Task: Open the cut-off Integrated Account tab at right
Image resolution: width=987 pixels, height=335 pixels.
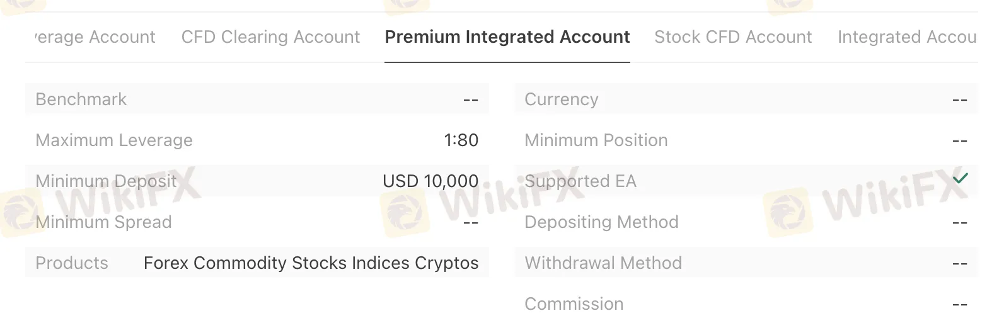Action: point(906,37)
